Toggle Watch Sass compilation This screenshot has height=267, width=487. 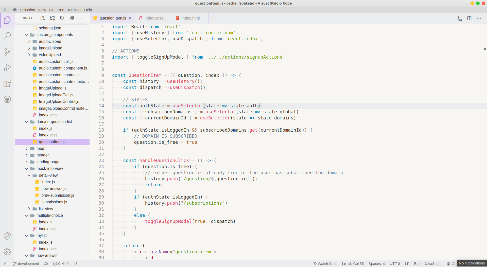tap(325, 263)
